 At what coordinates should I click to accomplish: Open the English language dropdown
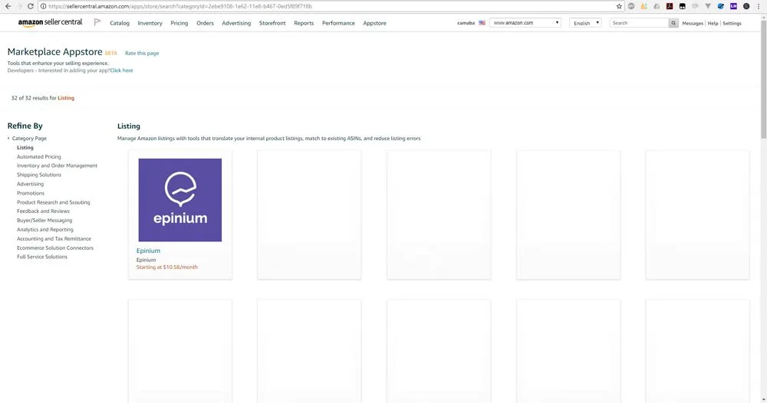[585, 23]
